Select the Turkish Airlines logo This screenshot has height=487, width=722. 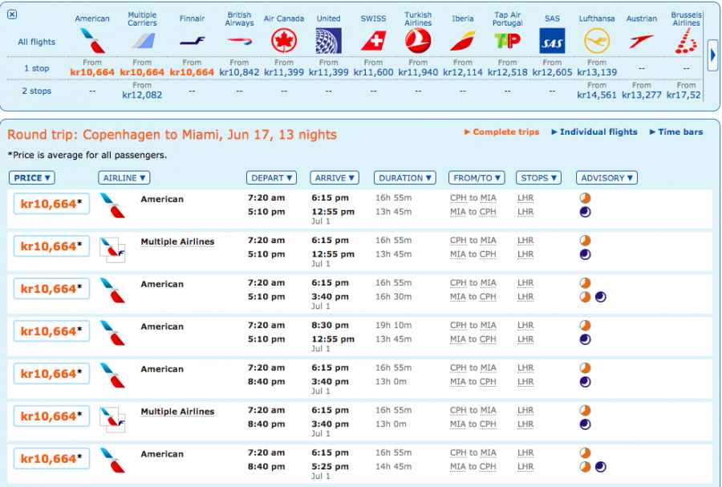[417, 40]
